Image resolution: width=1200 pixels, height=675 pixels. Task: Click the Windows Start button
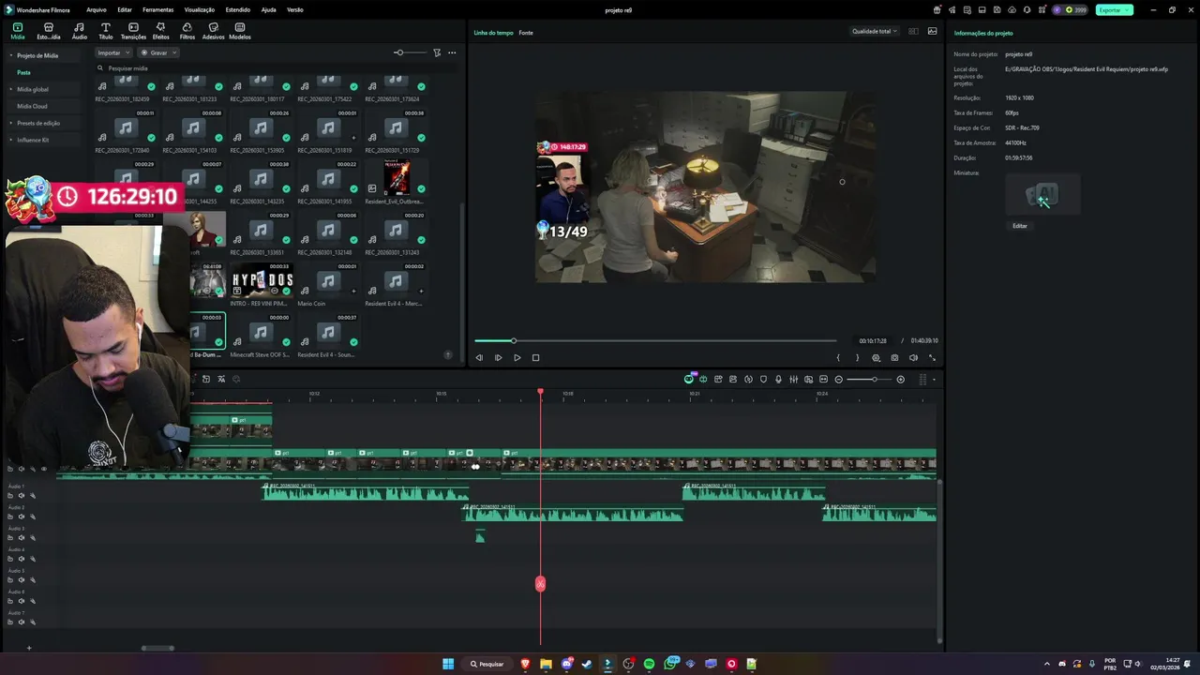coord(448,664)
